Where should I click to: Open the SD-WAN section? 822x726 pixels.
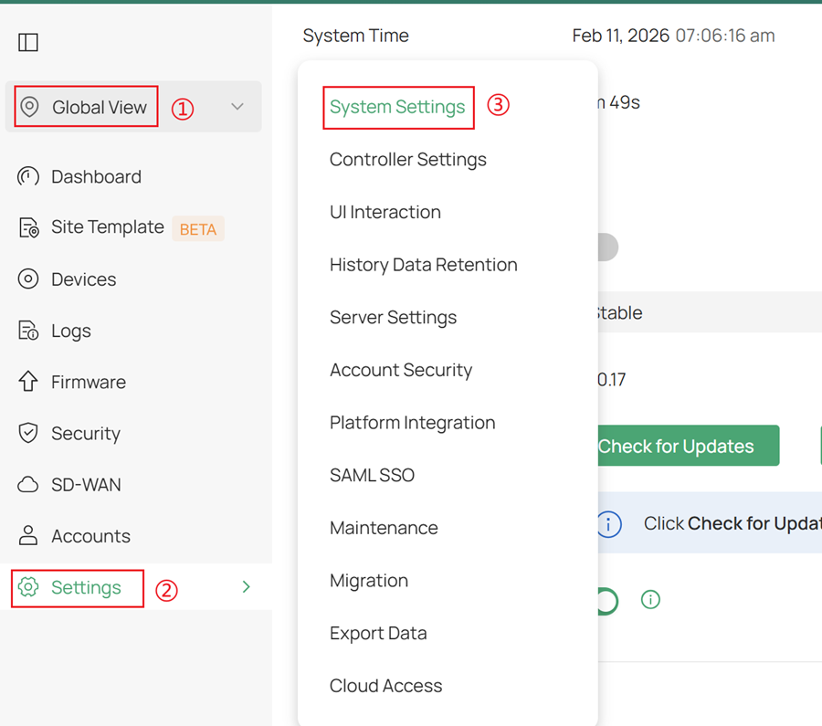point(87,484)
